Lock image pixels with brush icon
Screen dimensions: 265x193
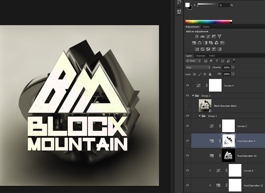pos(200,74)
